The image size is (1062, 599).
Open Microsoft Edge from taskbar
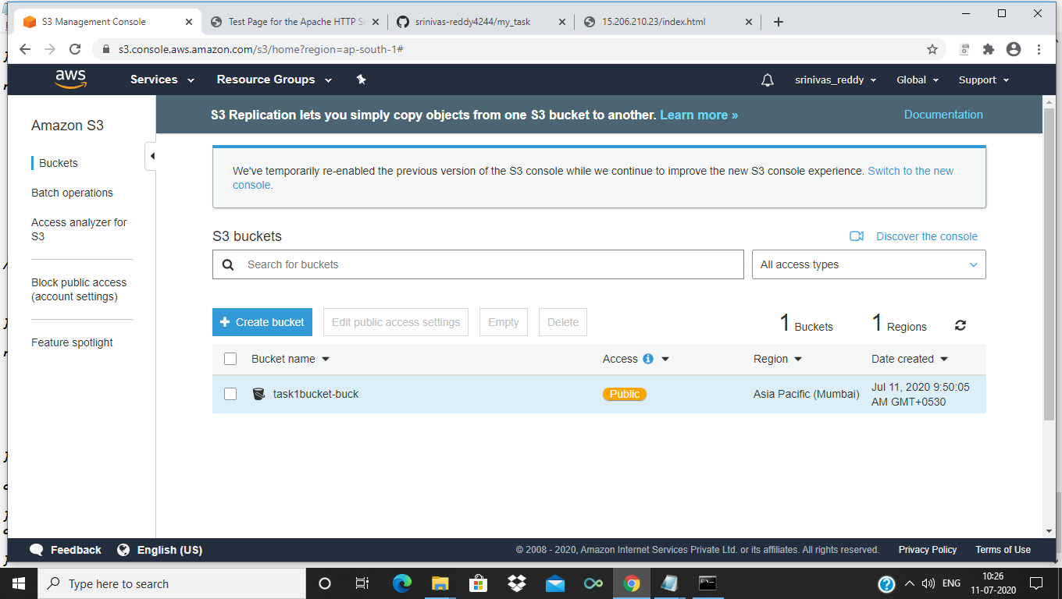[x=402, y=583]
